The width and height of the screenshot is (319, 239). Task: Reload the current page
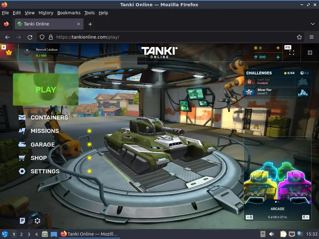(30, 37)
